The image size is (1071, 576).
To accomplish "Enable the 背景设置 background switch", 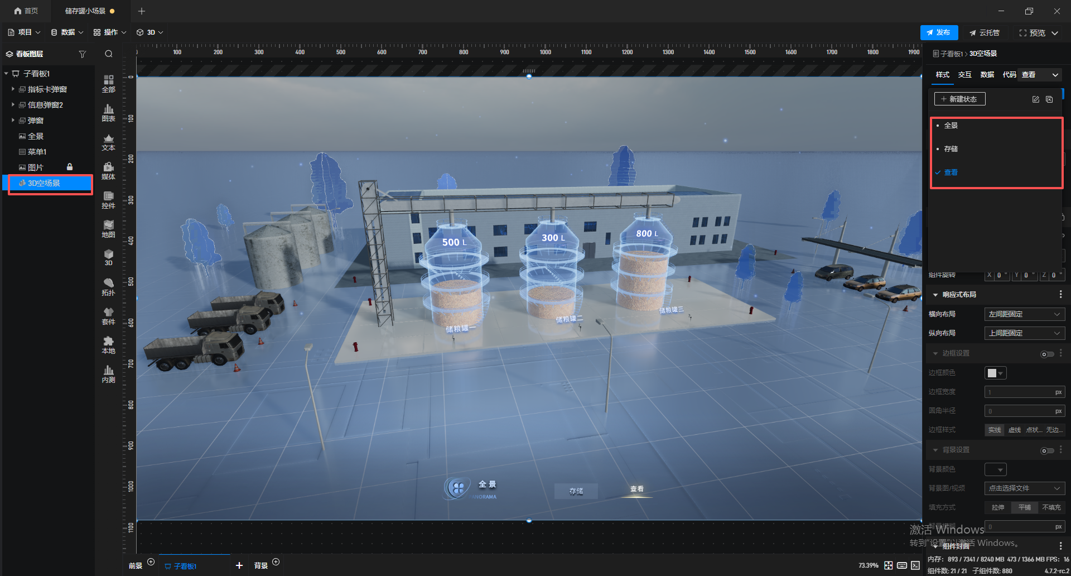I will click(x=1047, y=450).
